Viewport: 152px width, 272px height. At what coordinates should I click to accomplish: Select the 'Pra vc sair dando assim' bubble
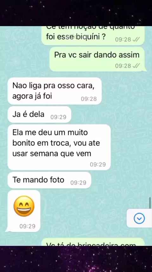click(x=98, y=59)
